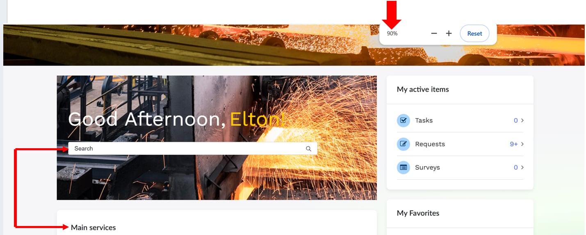Click the 90% zoom percentage label
This screenshot has width=586, height=235.
click(x=392, y=34)
